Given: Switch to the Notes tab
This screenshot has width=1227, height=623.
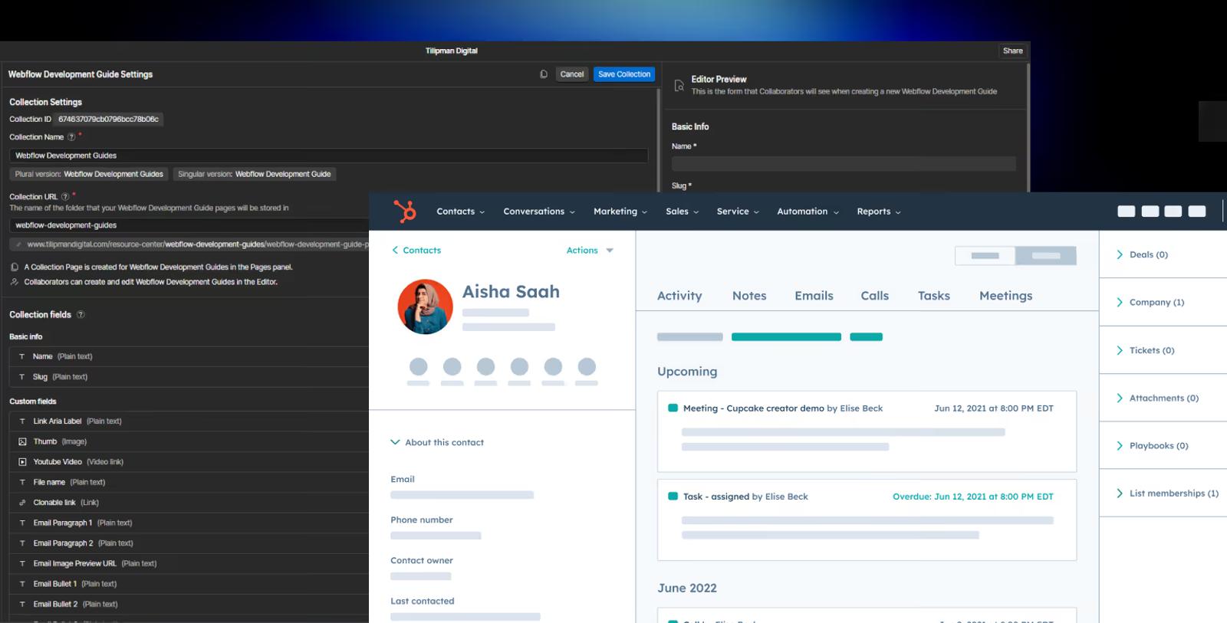Looking at the screenshot, I should click(749, 296).
